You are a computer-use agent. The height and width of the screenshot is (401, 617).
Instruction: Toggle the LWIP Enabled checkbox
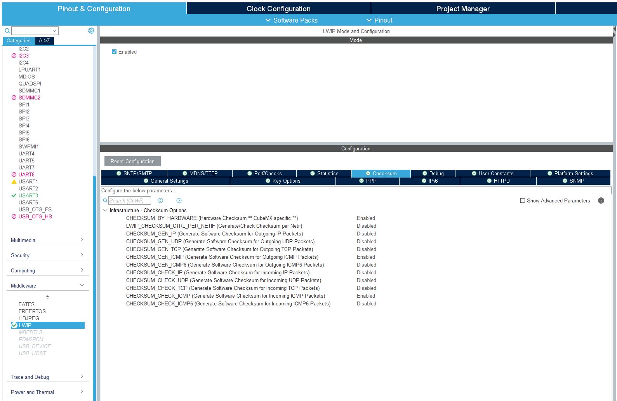tap(114, 52)
